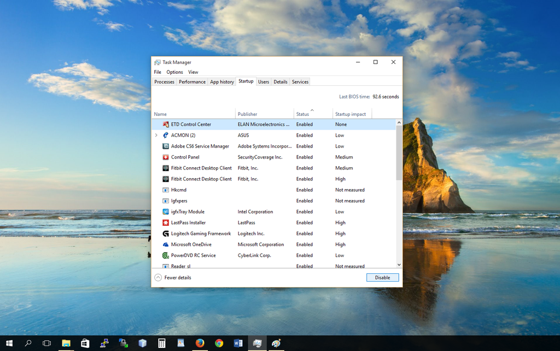This screenshot has width=560, height=351.
Task: Click the list scrollbar down arrow
Action: 399,265
